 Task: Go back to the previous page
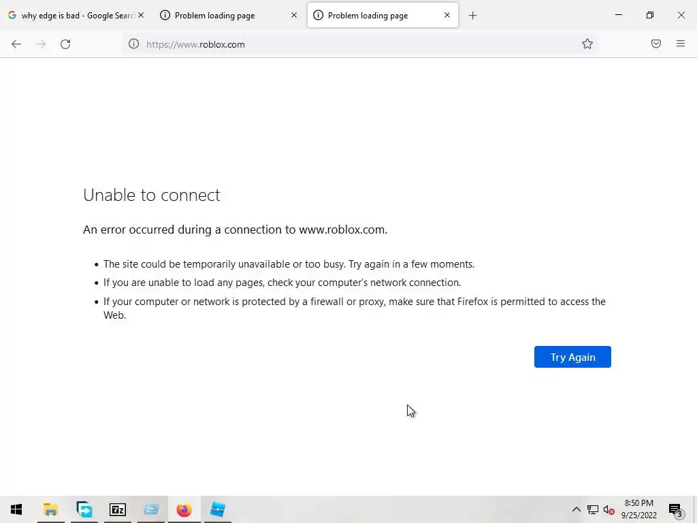point(16,44)
